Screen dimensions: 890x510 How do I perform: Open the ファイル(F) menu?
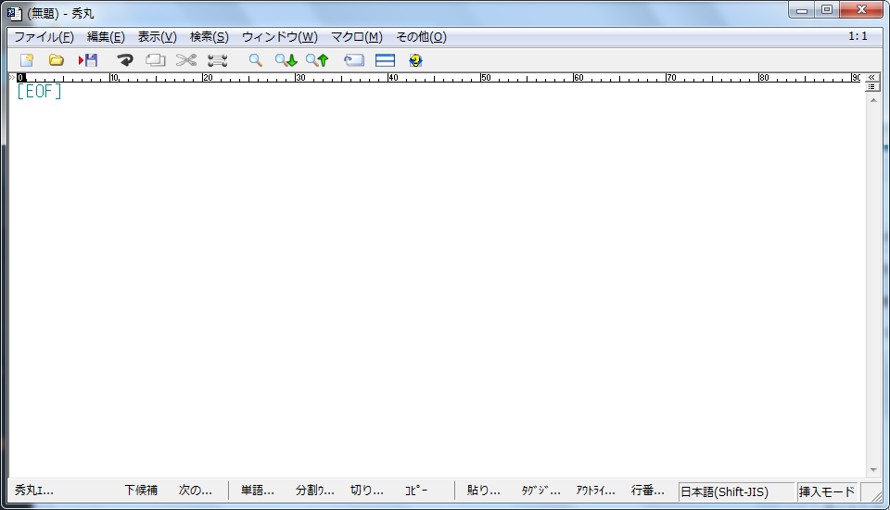44,37
